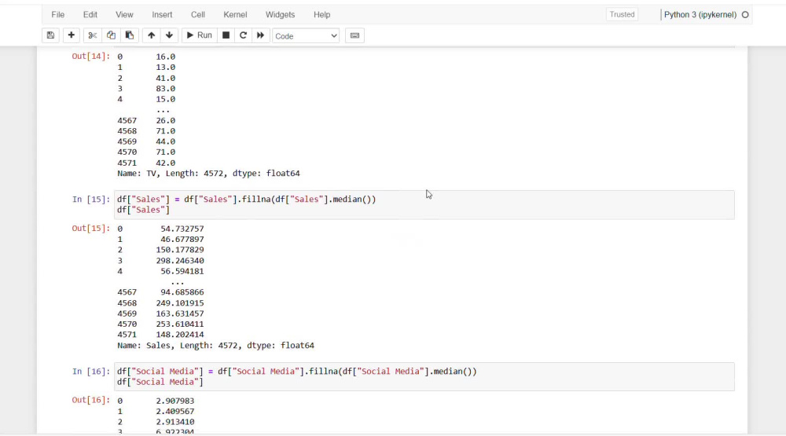Open the Widgets menu
This screenshot has height=436, width=786.
coord(281,14)
